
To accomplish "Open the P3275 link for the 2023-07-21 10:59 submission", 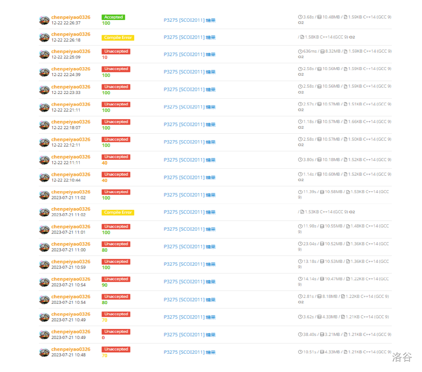I will (189, 264).
